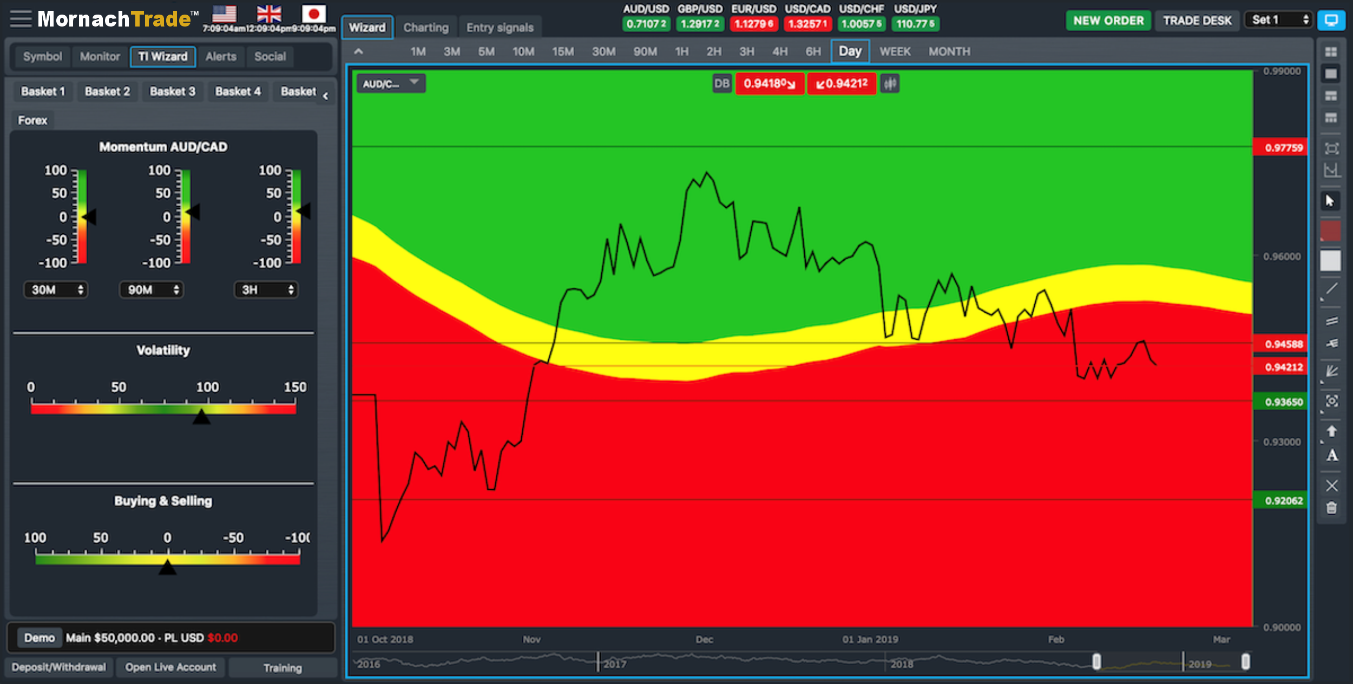The image size is (1353, 684).
Task: Click the up arrow marker tool
Action: click(x=1331, y=431)
